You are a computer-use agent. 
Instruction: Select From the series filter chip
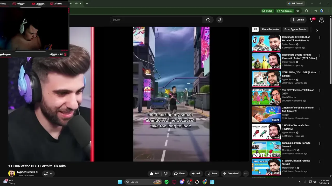271,29
